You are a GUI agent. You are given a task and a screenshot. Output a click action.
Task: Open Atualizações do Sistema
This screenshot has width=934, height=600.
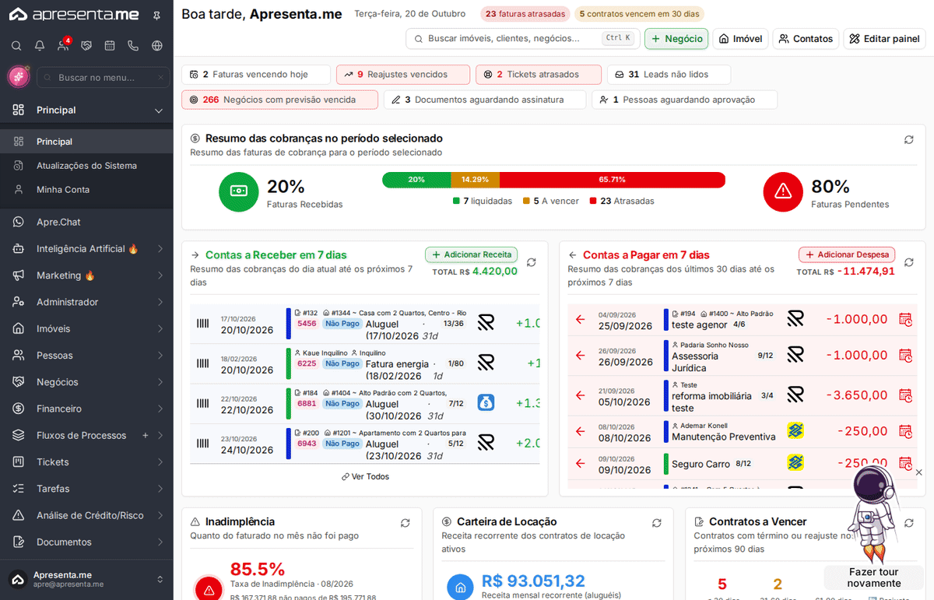[x=86, y=166]
